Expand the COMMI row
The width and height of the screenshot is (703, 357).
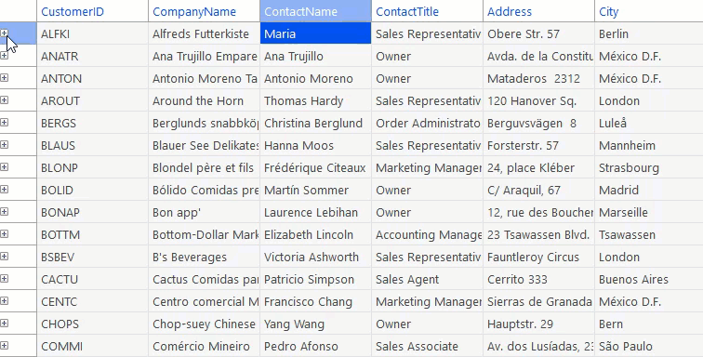click(x=4, y=346)
